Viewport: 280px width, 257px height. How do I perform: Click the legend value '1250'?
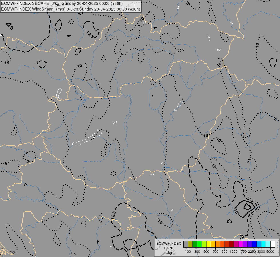234,252
